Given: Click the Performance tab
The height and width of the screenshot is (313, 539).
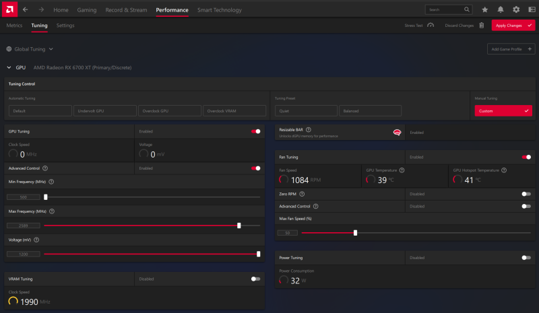Looking at the screenshot, I should pos(172,10).
